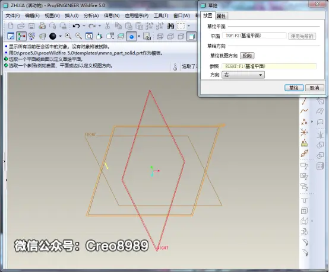Open the 文件(F) menu
Image resolution: width=329 pixels, height=272 pixels.
(12, 16)
